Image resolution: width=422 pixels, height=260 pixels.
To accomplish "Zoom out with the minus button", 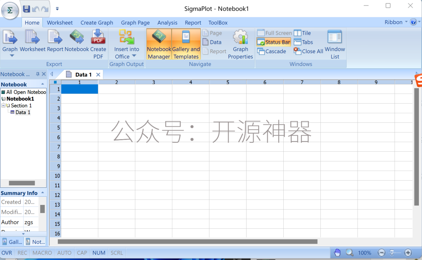I will click(x=381, y=253).
